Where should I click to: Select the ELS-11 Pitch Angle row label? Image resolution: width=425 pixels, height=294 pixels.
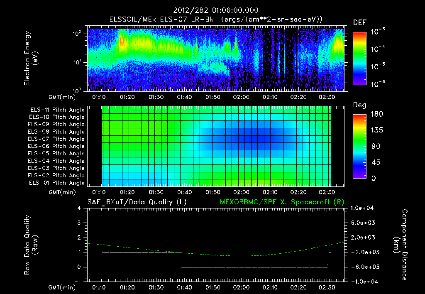pyautogui.click(x=57, y=110)
